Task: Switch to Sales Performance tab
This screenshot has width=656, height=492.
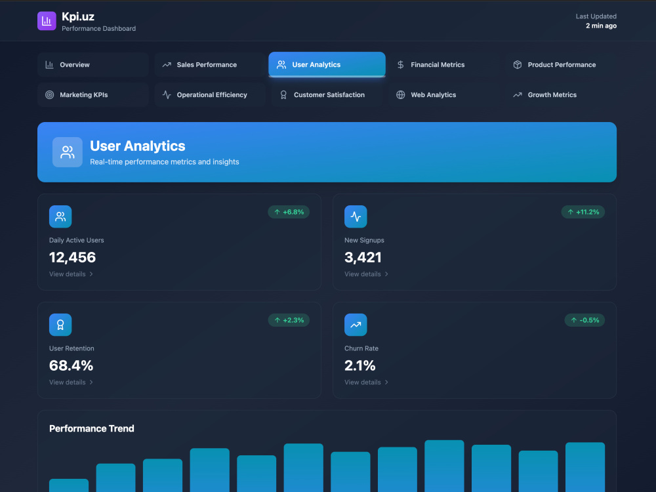Action: [x=210, y=65]
